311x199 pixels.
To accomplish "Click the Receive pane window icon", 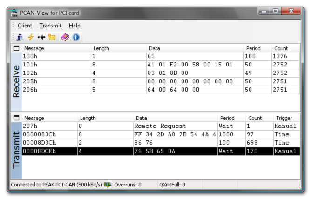I will tap(16, 48).
